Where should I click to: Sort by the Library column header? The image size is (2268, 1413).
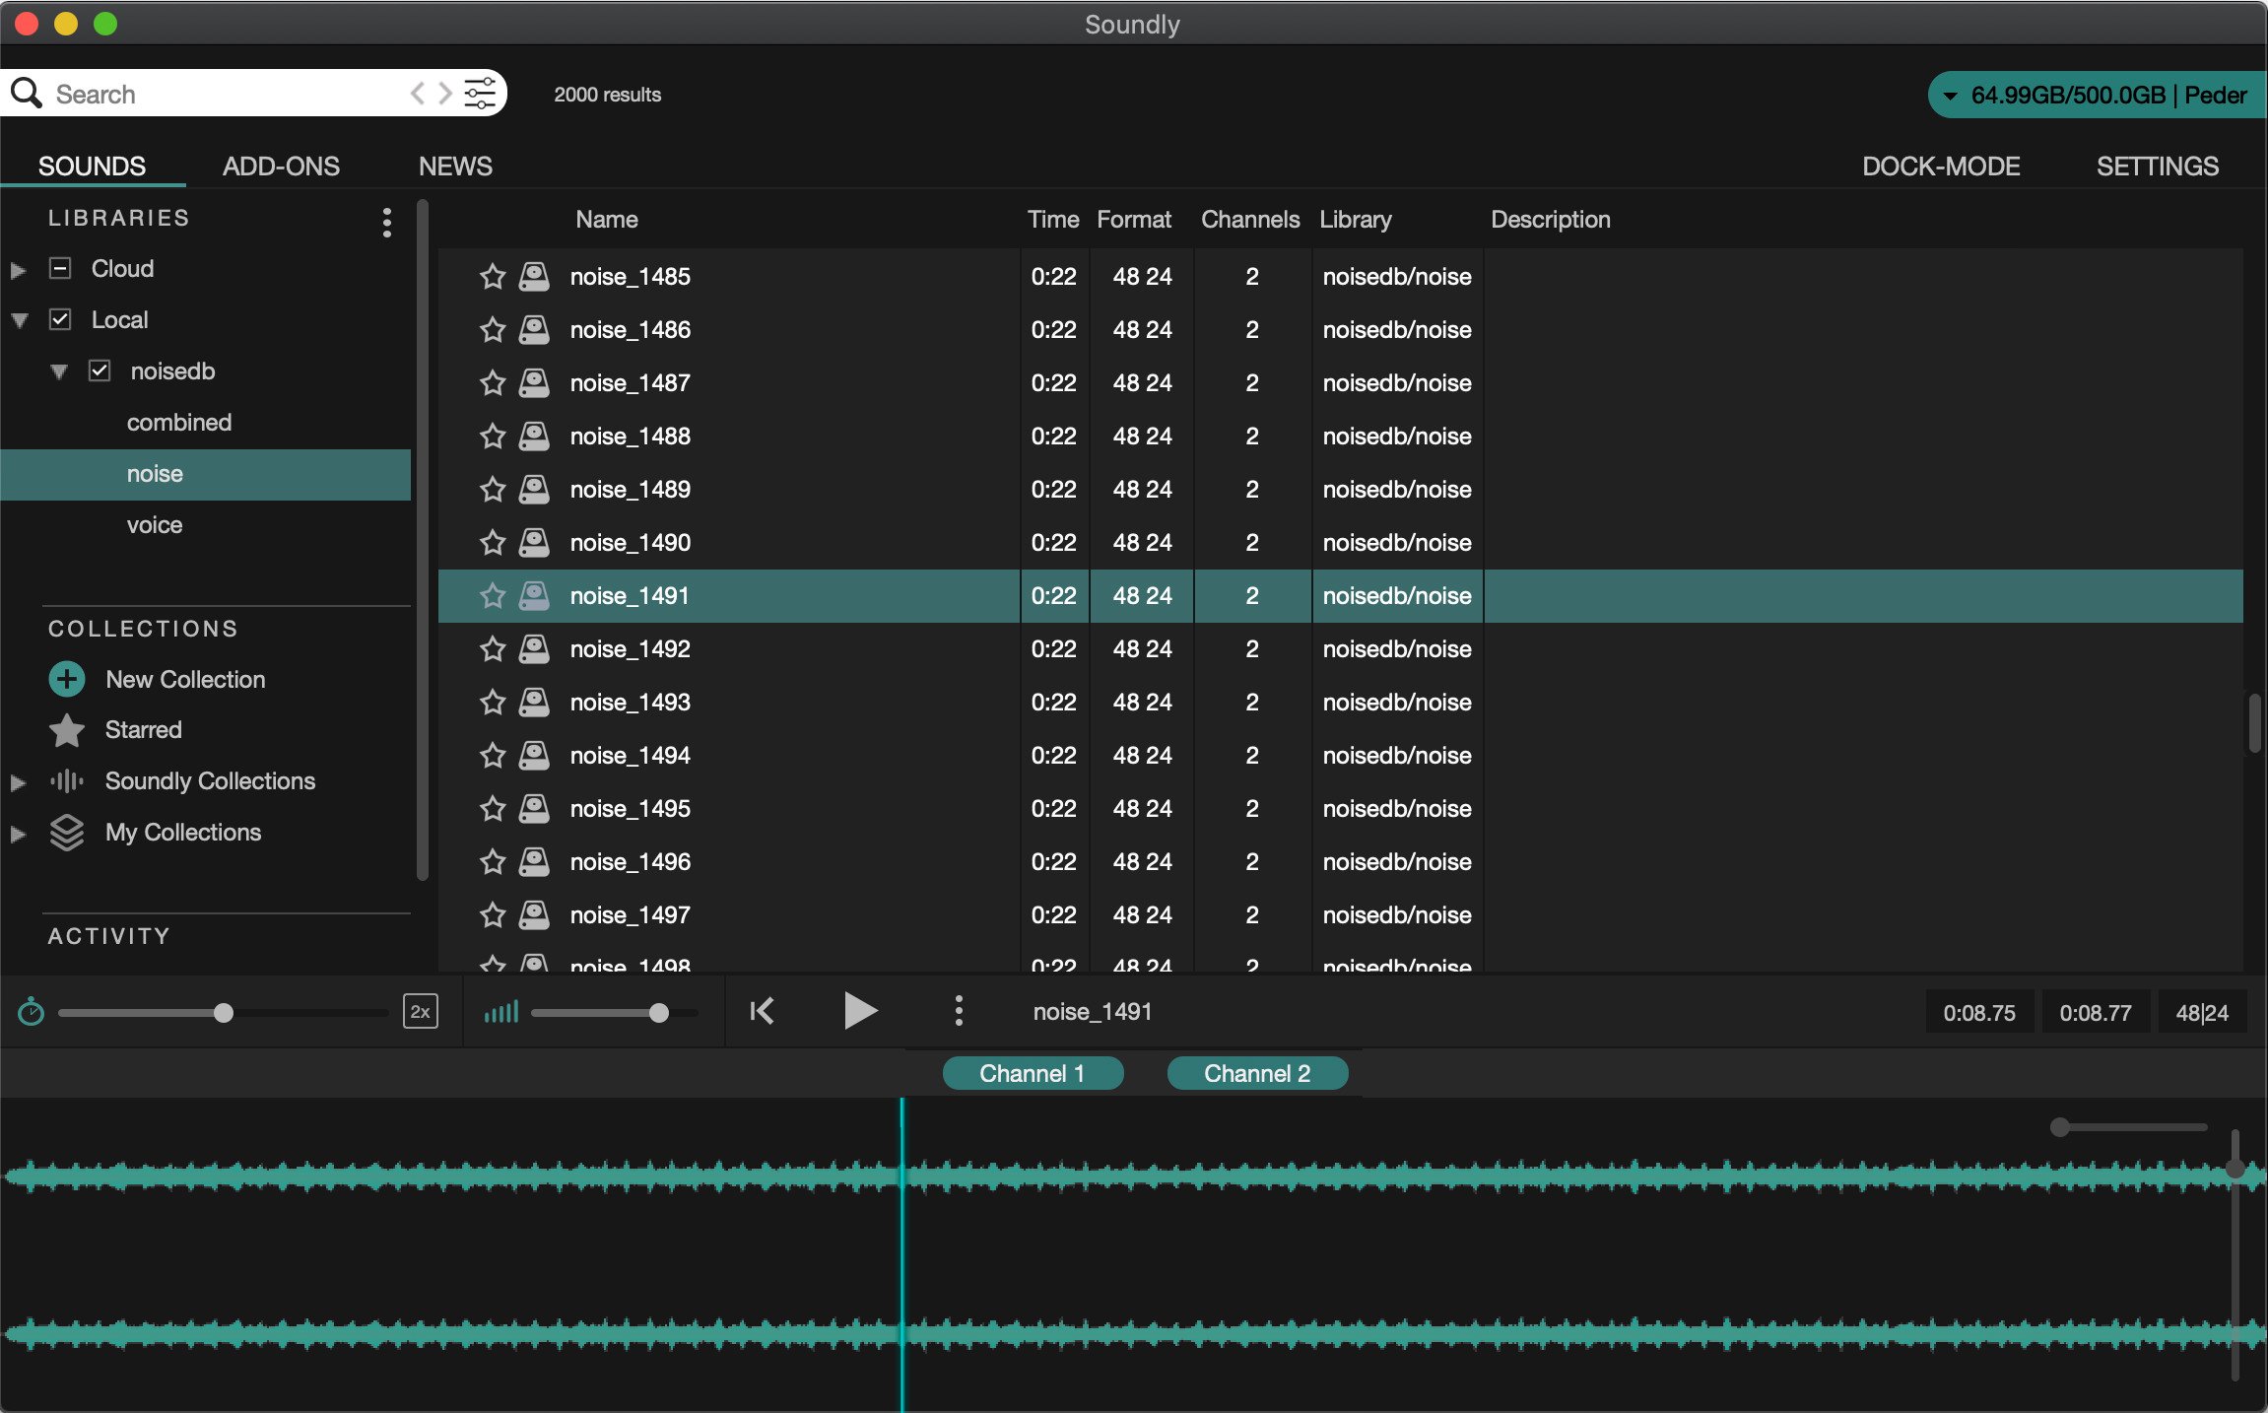(1356, 219)
